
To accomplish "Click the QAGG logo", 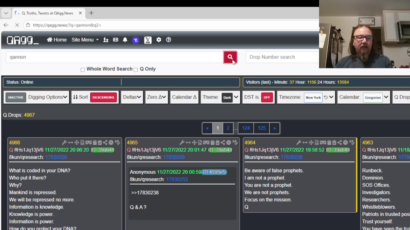I will (22, 40).
